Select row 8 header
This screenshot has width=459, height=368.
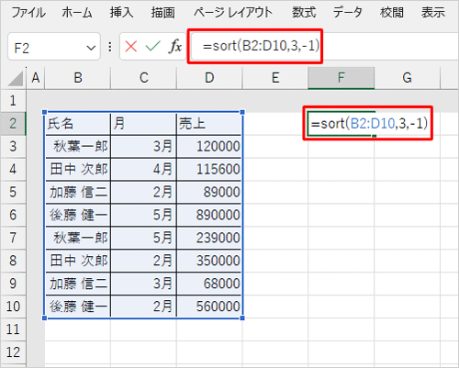pyautogui.click(x=13, y=261)
